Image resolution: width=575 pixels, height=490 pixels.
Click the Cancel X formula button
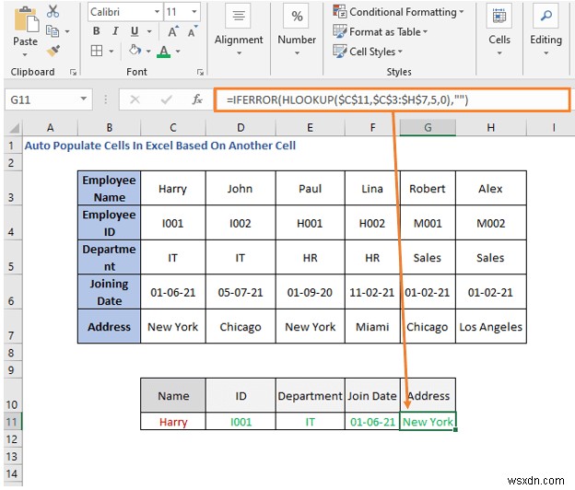click(135, 99)
